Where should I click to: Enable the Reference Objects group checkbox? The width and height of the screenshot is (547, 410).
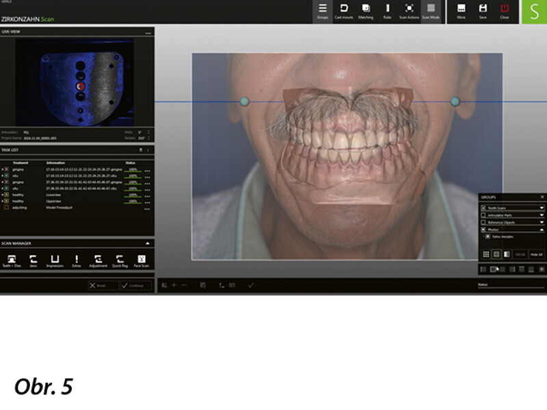point(483,222)
